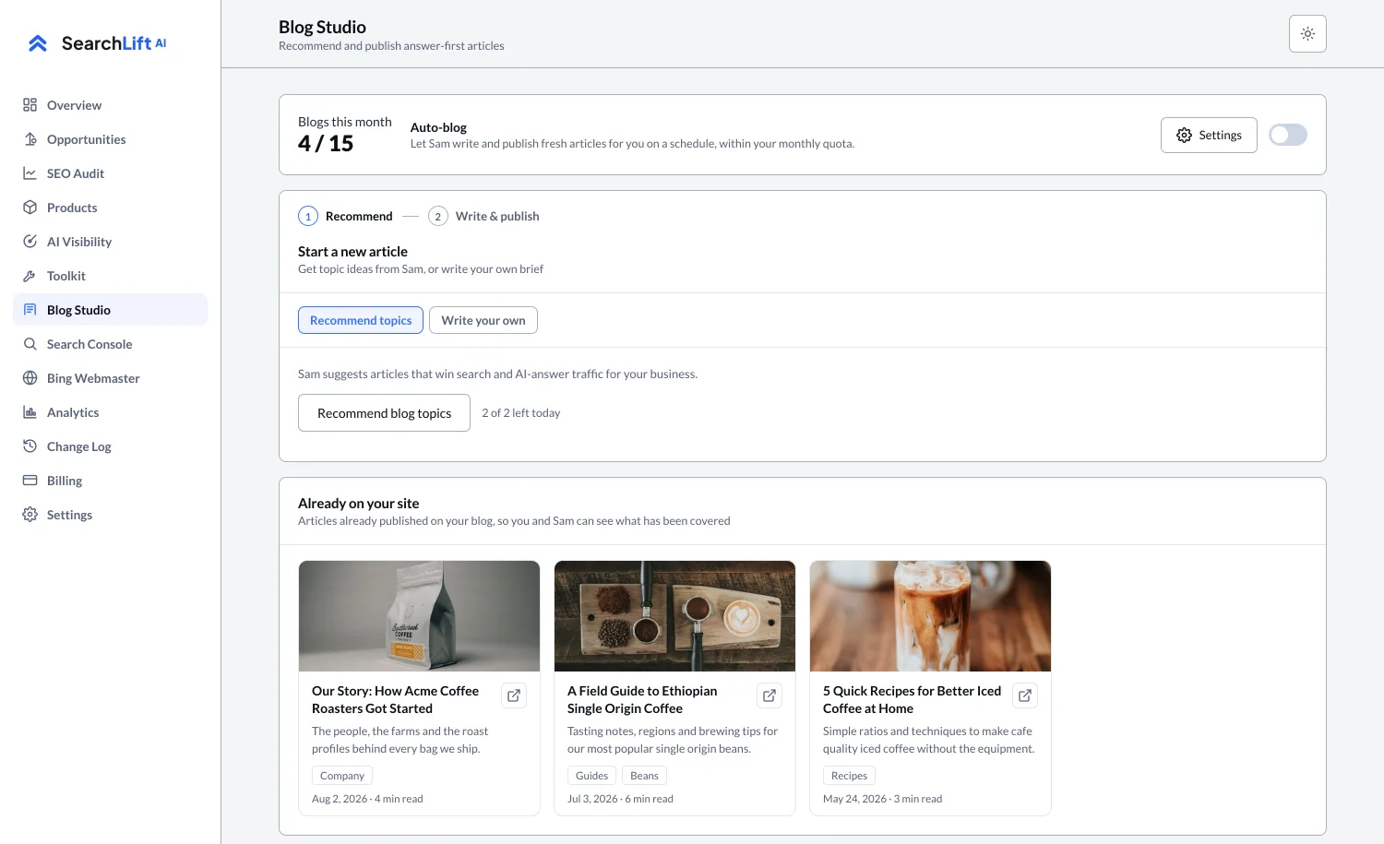
Task: Click the 'Already on your site' heading
Action: [358, 504]
